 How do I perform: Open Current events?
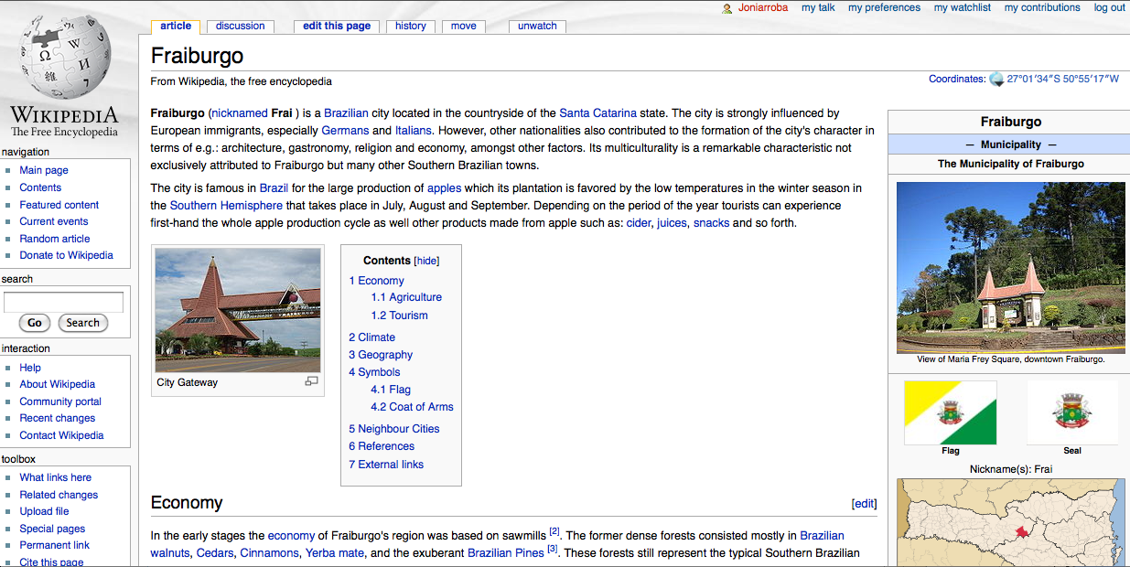54,221
